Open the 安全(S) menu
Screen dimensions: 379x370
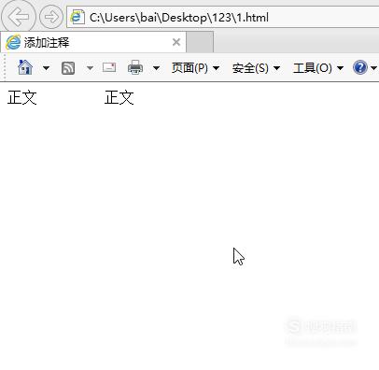[256, 67]
